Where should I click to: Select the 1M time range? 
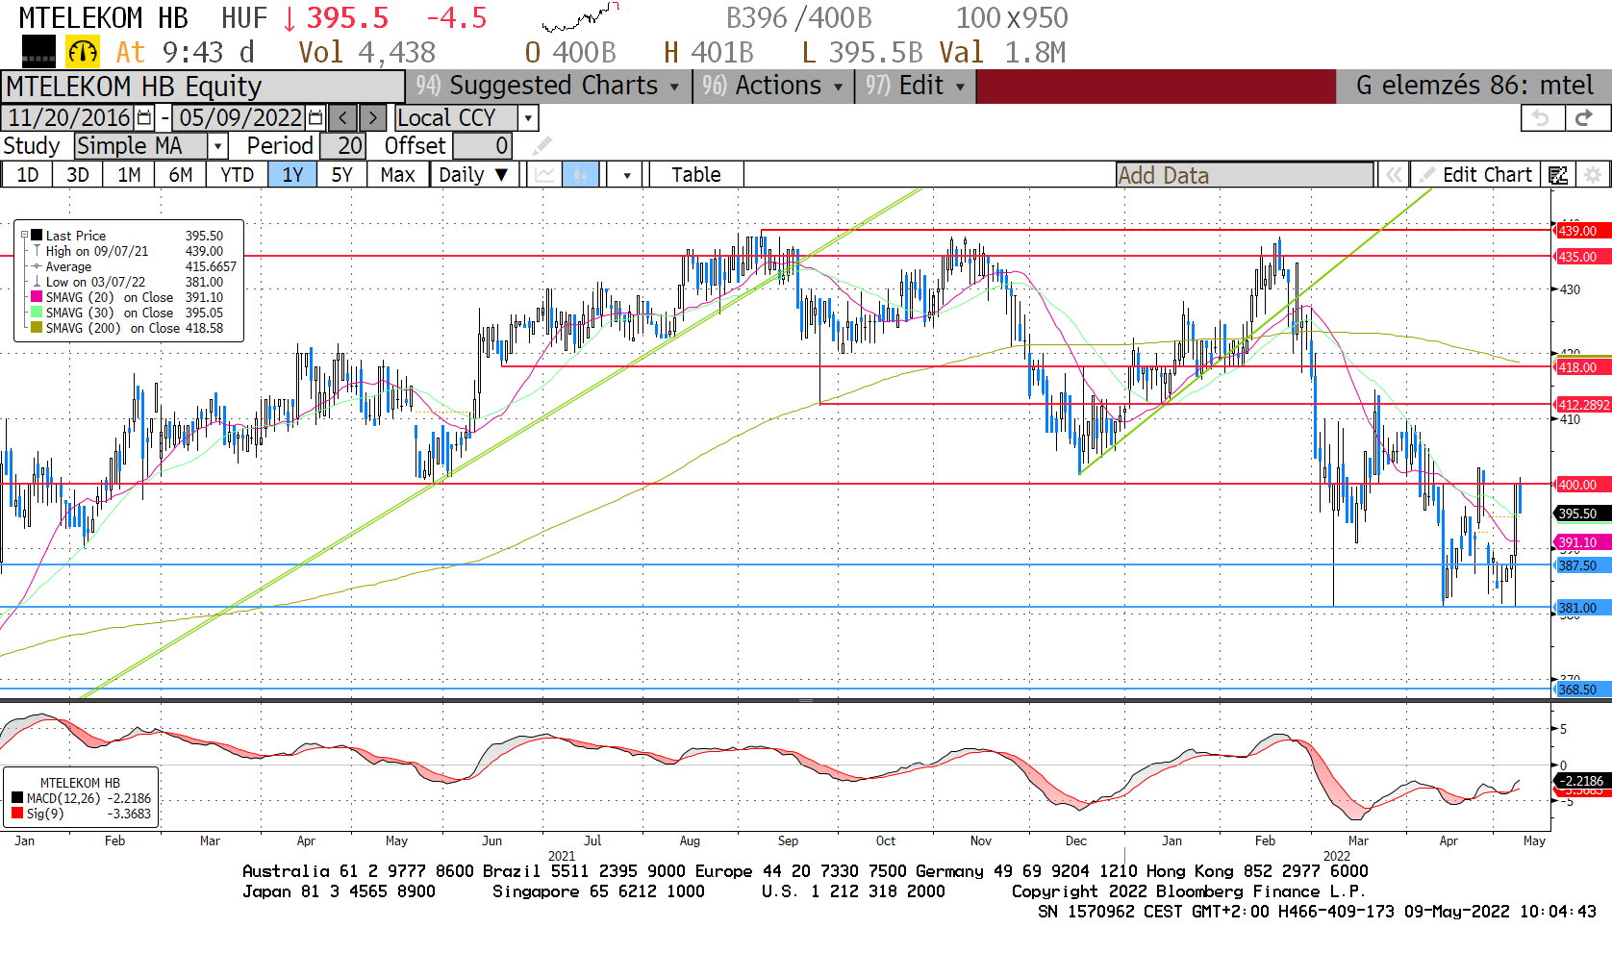coord(129,175)
